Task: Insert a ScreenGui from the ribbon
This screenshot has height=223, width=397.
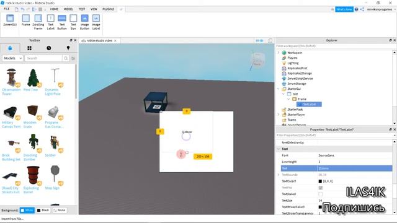Action: [10, 20]
